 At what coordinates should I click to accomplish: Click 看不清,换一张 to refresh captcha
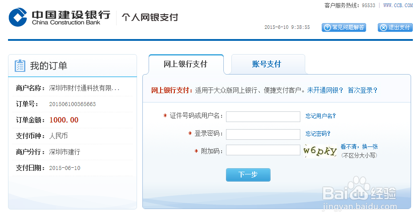tap(359, 147)
